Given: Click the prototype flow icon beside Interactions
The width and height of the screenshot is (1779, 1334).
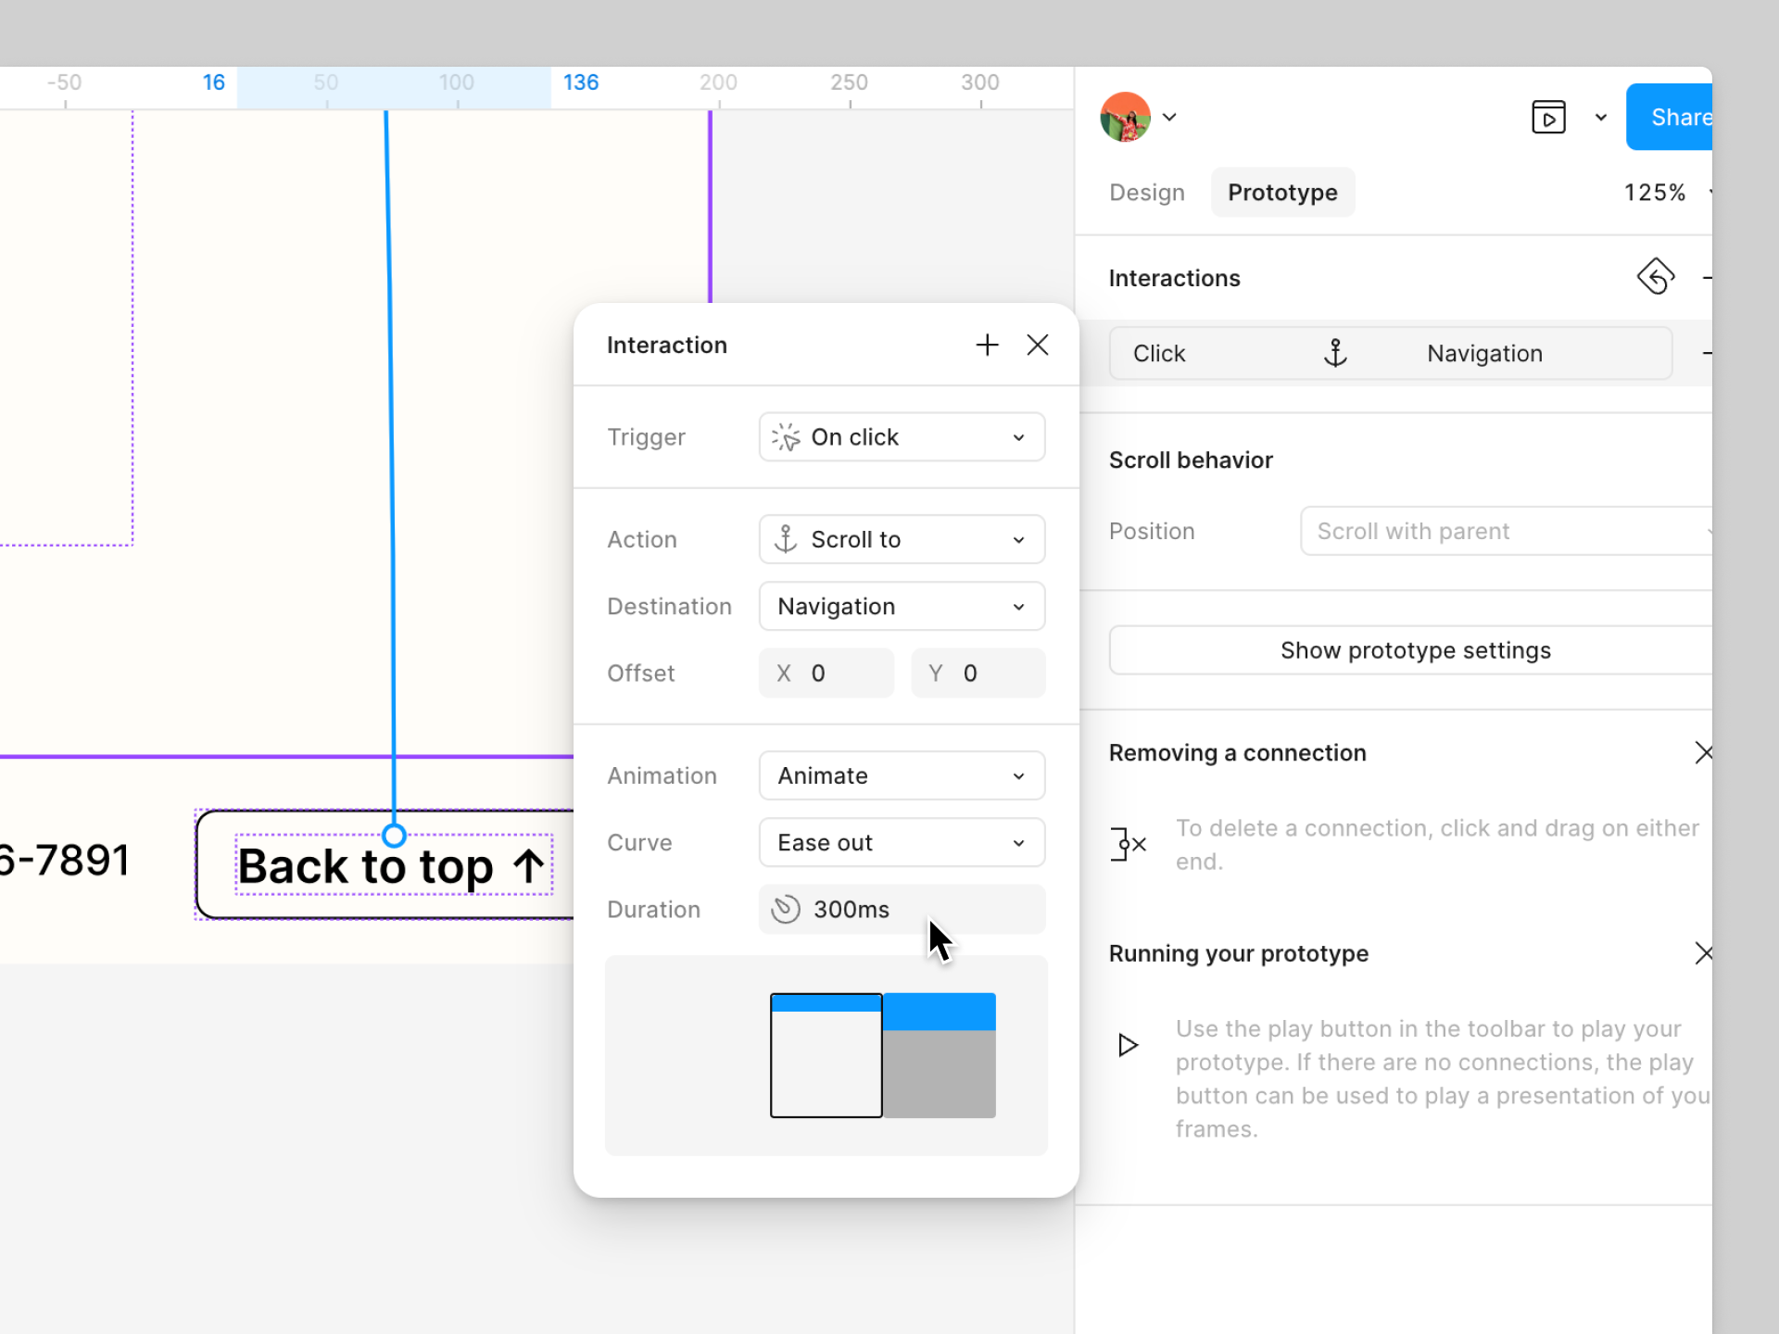Looking at the screenshot, I should coord(1655,277).
